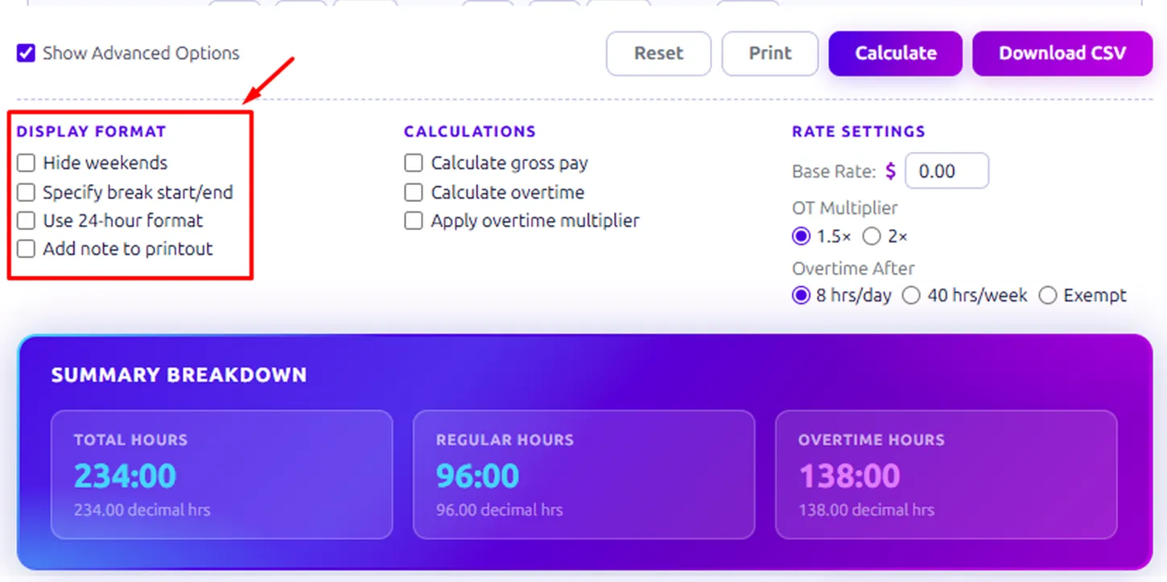This screenshot has height=582, width=1167.
Task: Check Specify break start/end
Action: 27,193
